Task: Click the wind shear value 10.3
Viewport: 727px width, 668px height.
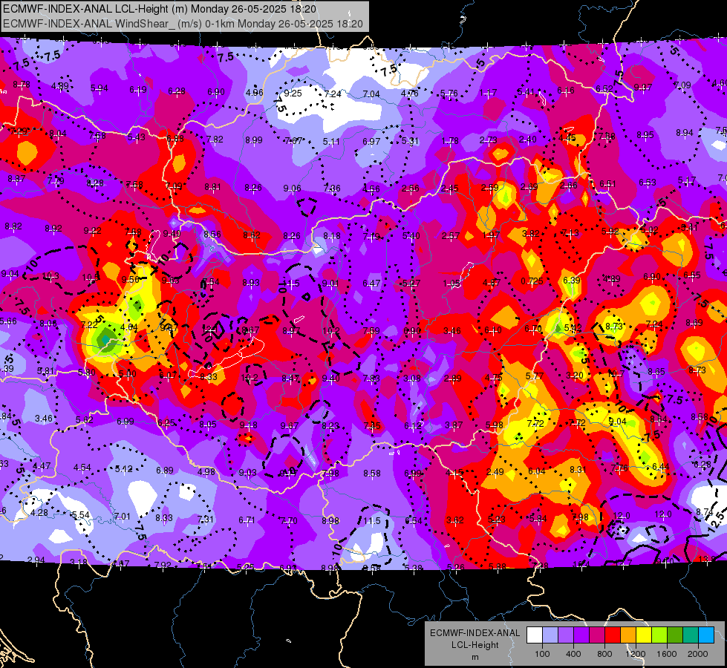Action: point(50,276)
